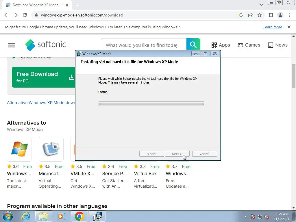This screenshot has width=296, height=222.
Task: Minimize the Windows XP Mode dialog
Action: click(196, 54)
